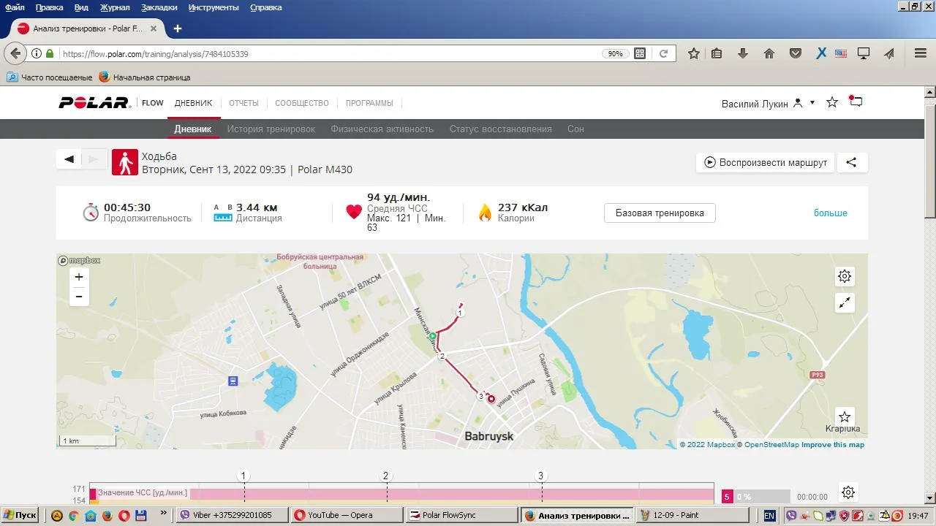Zoom in on the map
Viewport: 936px width, 526px height.
79,277
